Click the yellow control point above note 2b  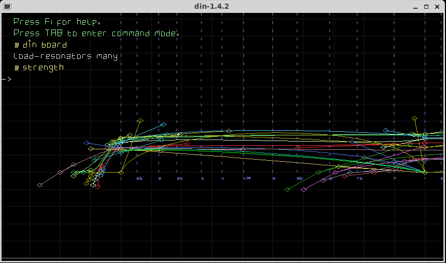[x=139, y=121]
